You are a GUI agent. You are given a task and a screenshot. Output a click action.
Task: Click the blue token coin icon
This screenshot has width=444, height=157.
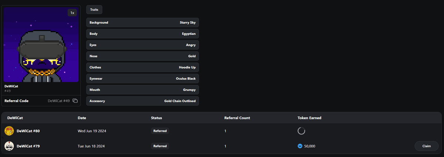tap(300, 146)
